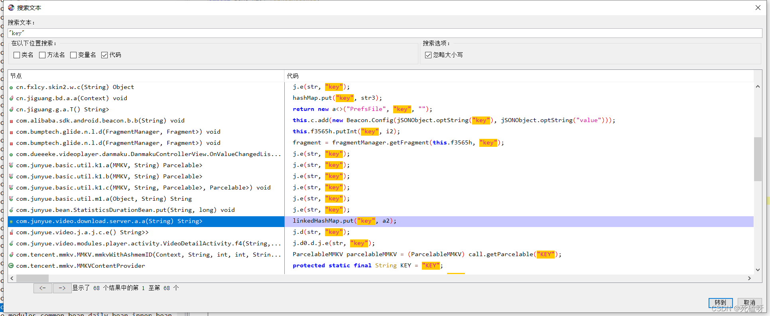
Task: Click code line return new a<>("PrefsFile"
Action: 362,109
